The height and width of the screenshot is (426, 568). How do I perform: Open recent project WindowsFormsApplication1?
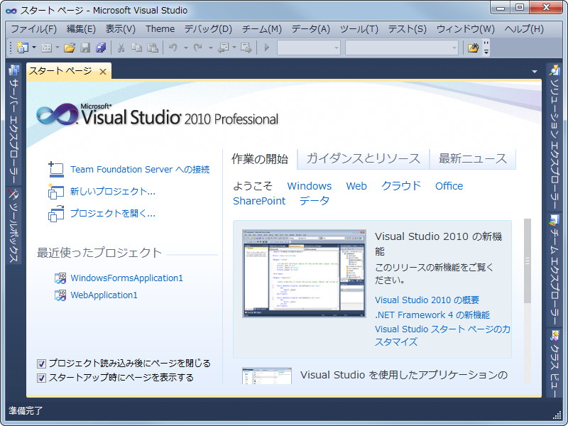(x=126, y=278)
